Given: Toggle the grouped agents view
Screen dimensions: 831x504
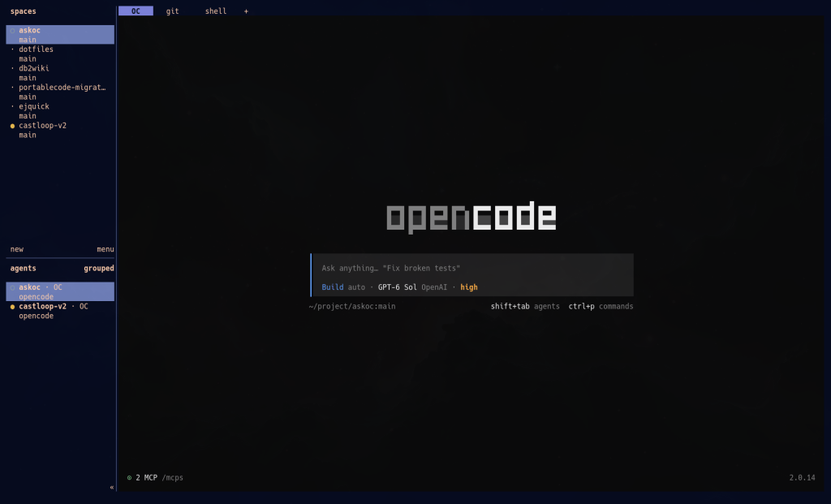Looking at the screenshot, I should tap(98, 268).
